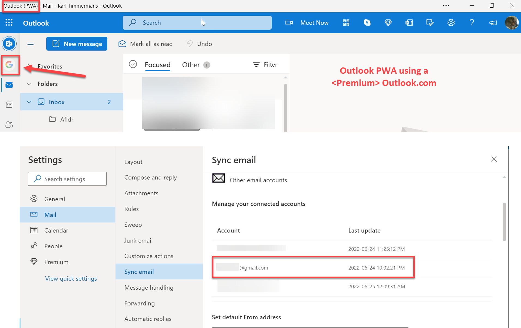Image resolution: width=521 pixels, height=328 pixels.
Task: Select Calendar settings category
Action: (67, 230)
